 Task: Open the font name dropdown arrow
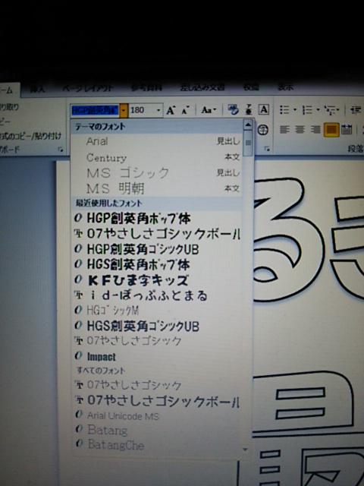point(124,110)
